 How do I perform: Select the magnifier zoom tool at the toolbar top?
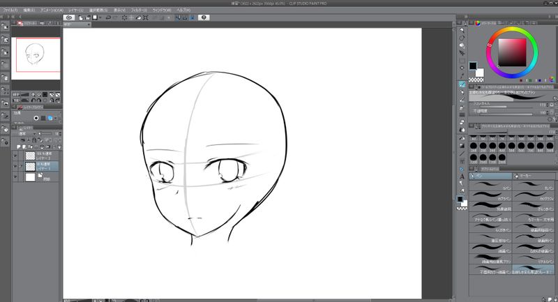(462, 31)
